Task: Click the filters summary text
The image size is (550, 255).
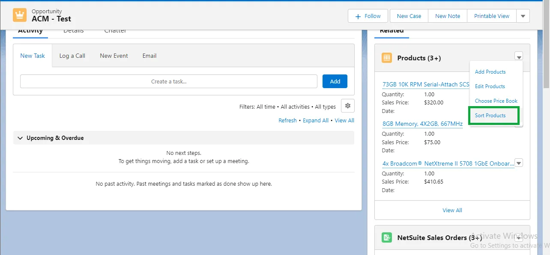Action: point(287,107)
